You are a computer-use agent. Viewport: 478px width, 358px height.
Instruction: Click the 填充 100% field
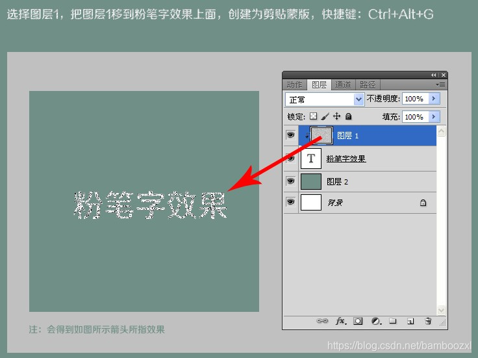point(416,116)
